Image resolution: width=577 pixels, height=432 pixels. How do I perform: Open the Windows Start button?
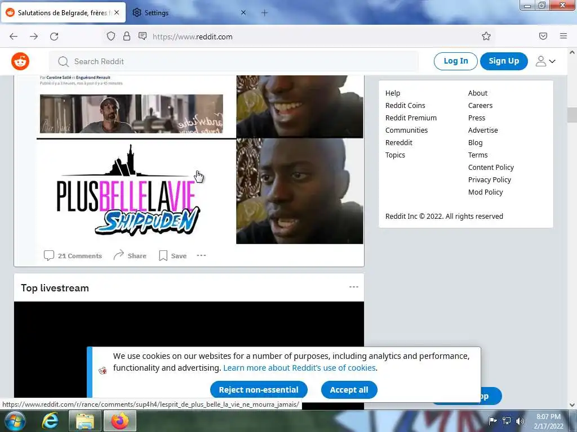(15, 421)
